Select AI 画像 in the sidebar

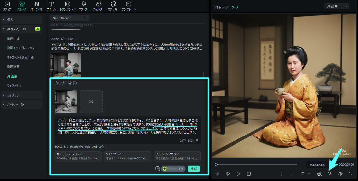(12, 77)
